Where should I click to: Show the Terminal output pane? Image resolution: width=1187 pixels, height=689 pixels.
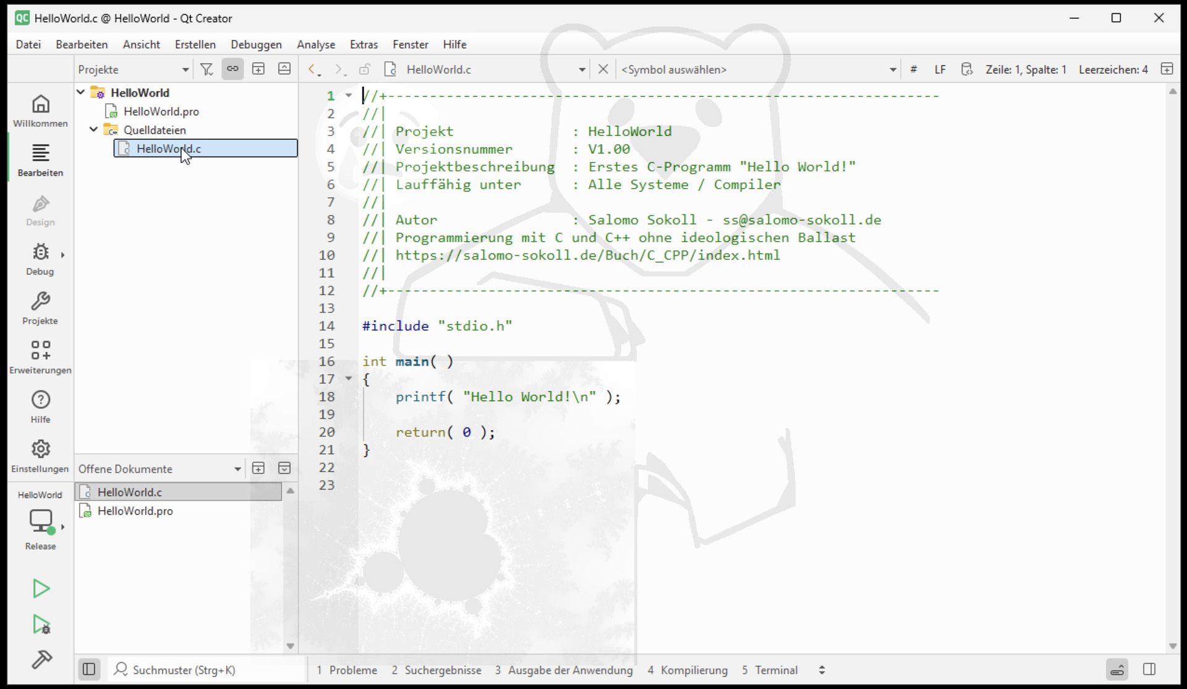[770, 670]
